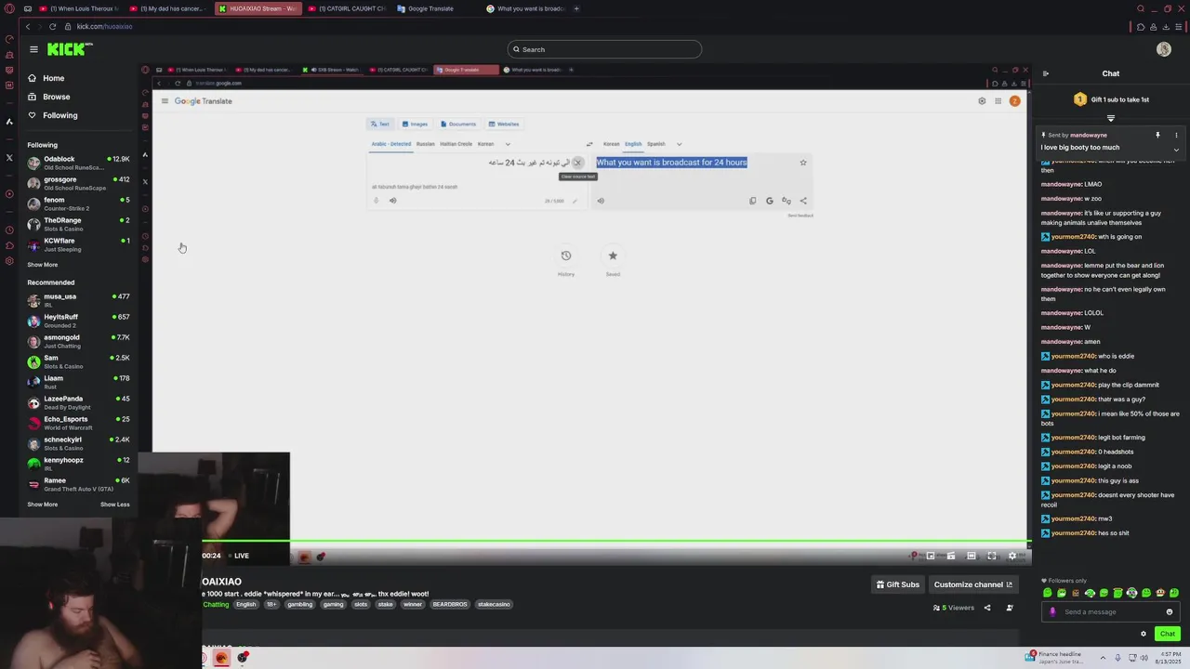Screen dimensions: 1190x669
Task: Open KCWflare channel
Action: [78, 244]
